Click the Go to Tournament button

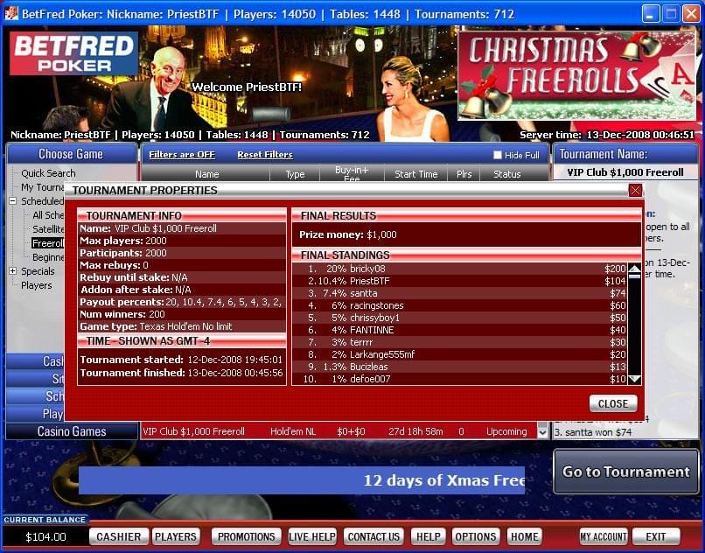click(x=625, y=472)
